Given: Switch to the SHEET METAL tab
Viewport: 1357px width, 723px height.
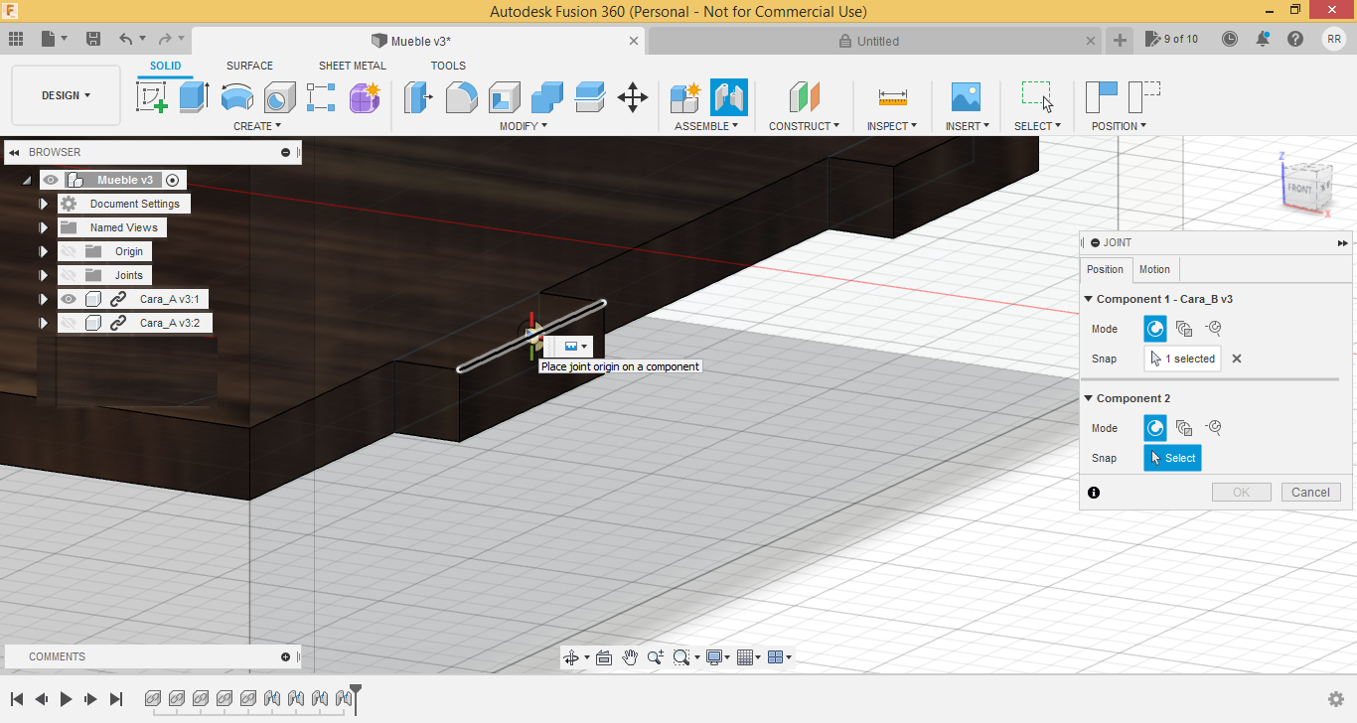Looking at the screenshot, I should (x=353, y=66).
